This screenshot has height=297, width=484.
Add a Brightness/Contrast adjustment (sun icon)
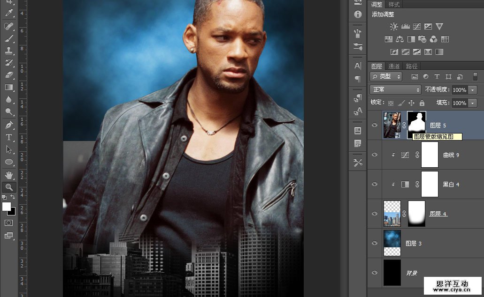point(394,27)
